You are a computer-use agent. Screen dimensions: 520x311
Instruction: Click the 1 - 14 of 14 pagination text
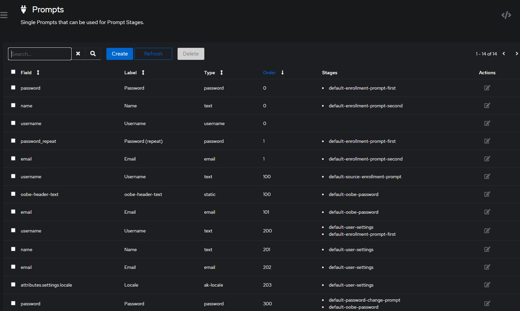tap(486, 54)
